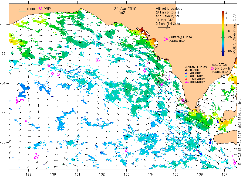The width and height of the screenshot is (243, 178).
Task: Click the latitude axis label -34
Action: pyautogui.click(x=3, y=83)
